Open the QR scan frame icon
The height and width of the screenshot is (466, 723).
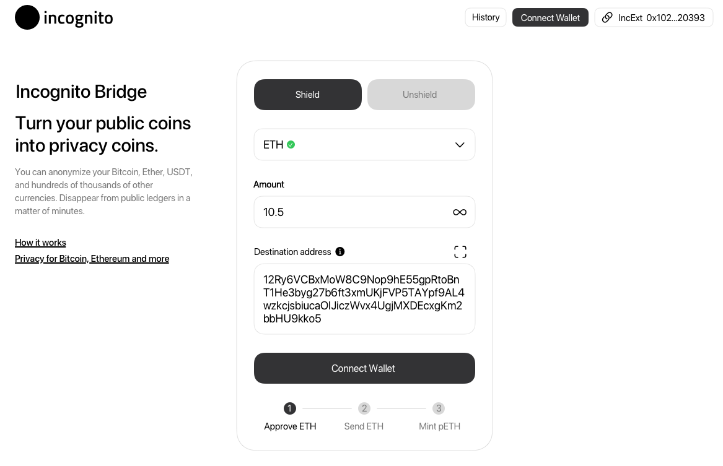[460, 252]
